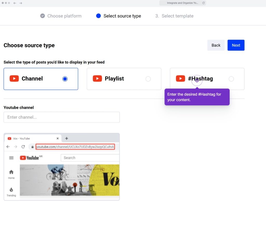
Task: Click the YouTube icon on Channel card
Action: 14,78
